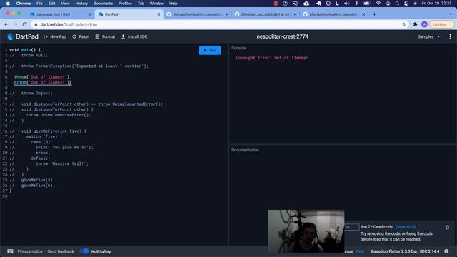
Task: Open the Chrome tab search chevron
Action: point(451,14)
